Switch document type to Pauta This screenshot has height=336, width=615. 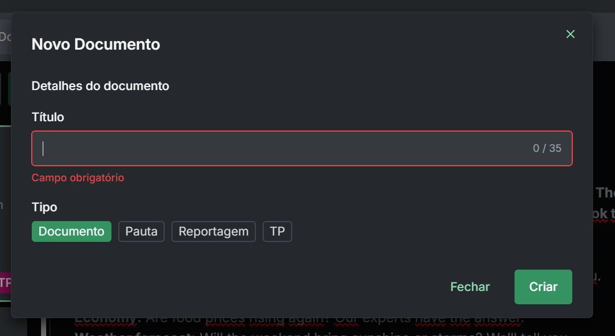point(141,231)
